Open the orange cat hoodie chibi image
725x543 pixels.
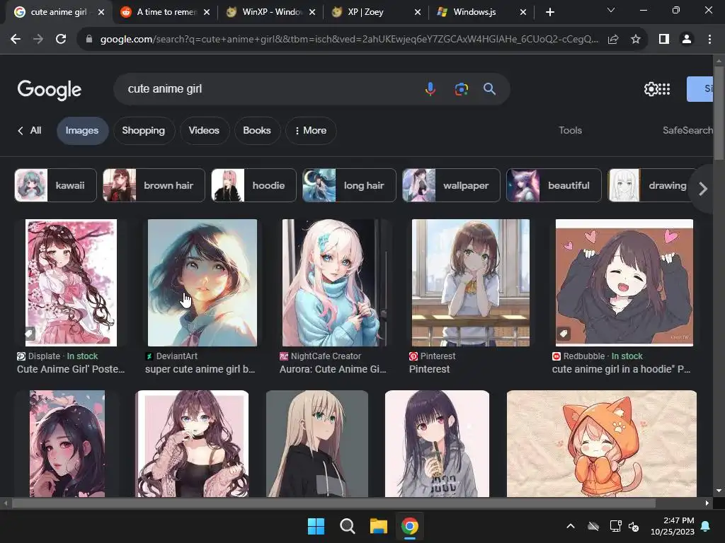pos(602,444)
